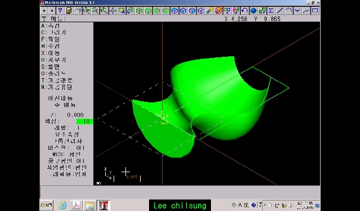
Task: Click the green color 10 swatch
Action: tap(85, 122)
